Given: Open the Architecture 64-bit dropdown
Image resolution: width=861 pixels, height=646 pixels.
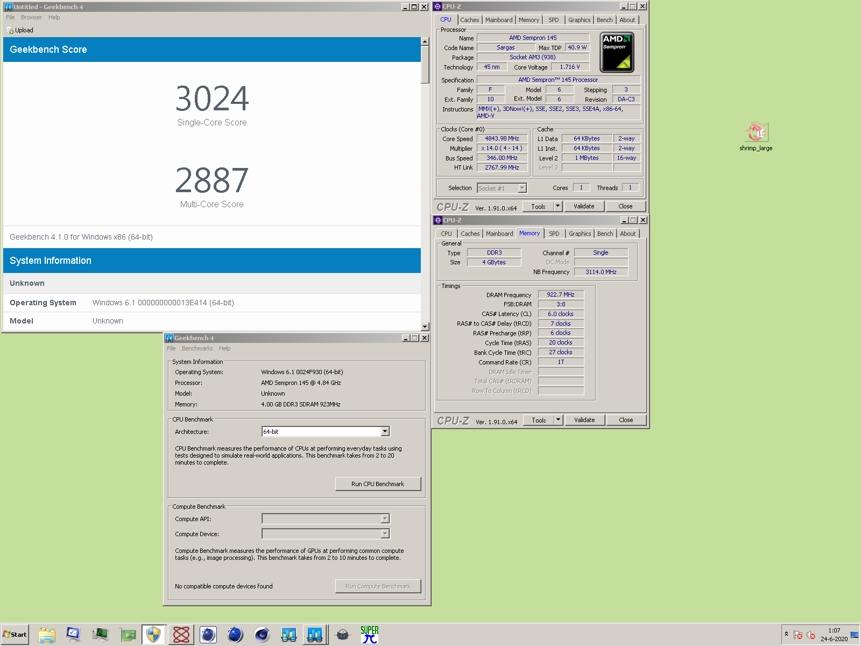Looking at the screenshot, I should pyautogui.click(x=385, y=432).
